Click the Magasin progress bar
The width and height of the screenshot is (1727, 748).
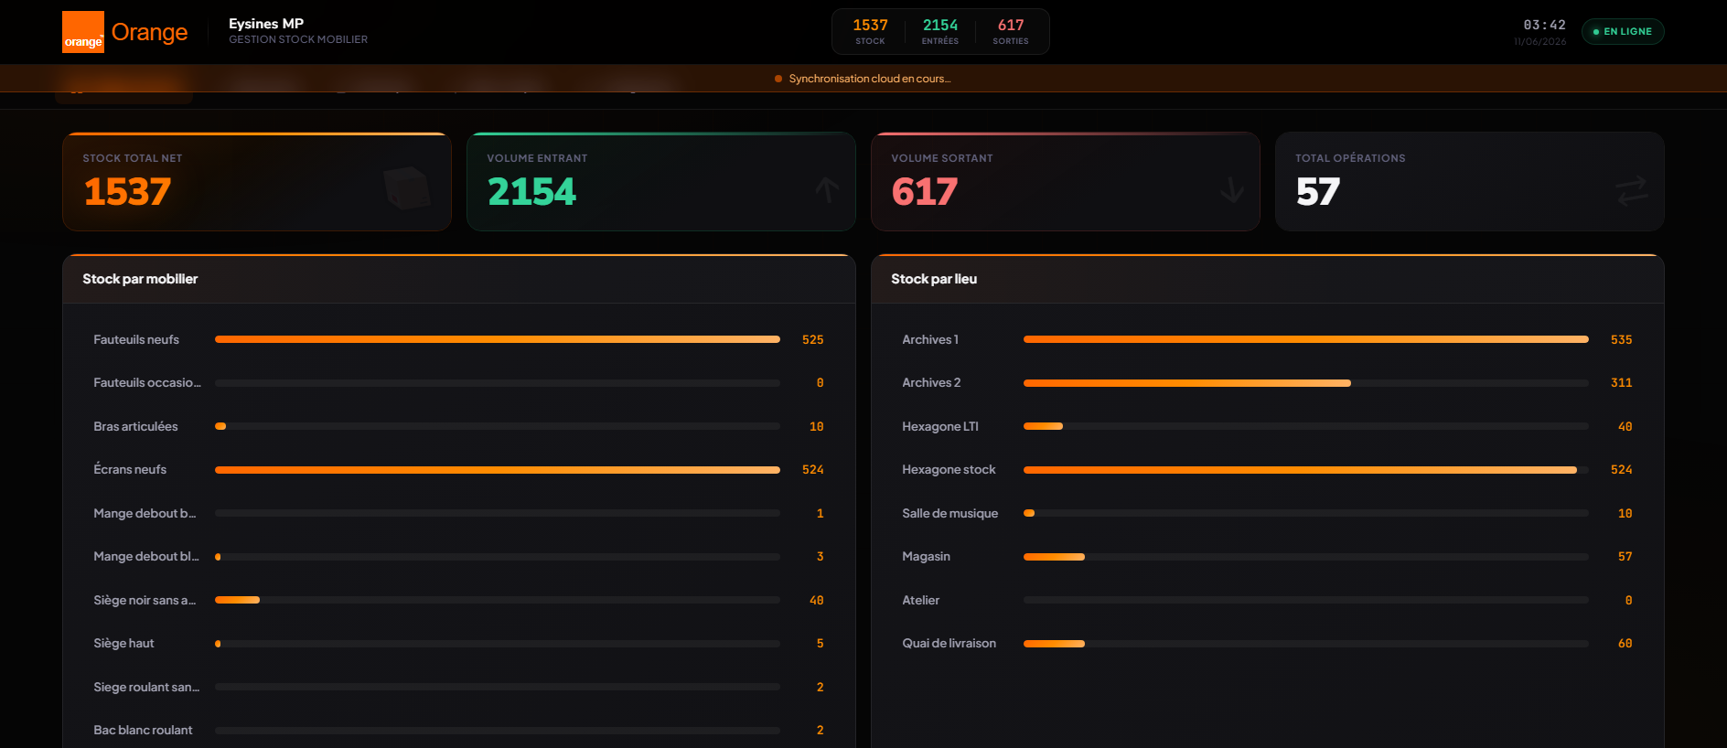(1306, 557)
